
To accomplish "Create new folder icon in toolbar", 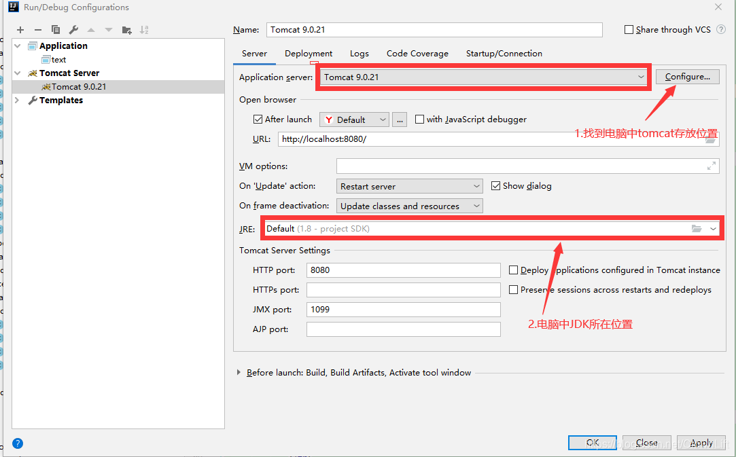I will (126, 30).
